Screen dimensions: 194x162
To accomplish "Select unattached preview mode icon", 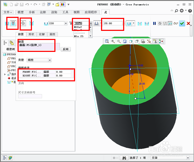I will click(165, 23).
